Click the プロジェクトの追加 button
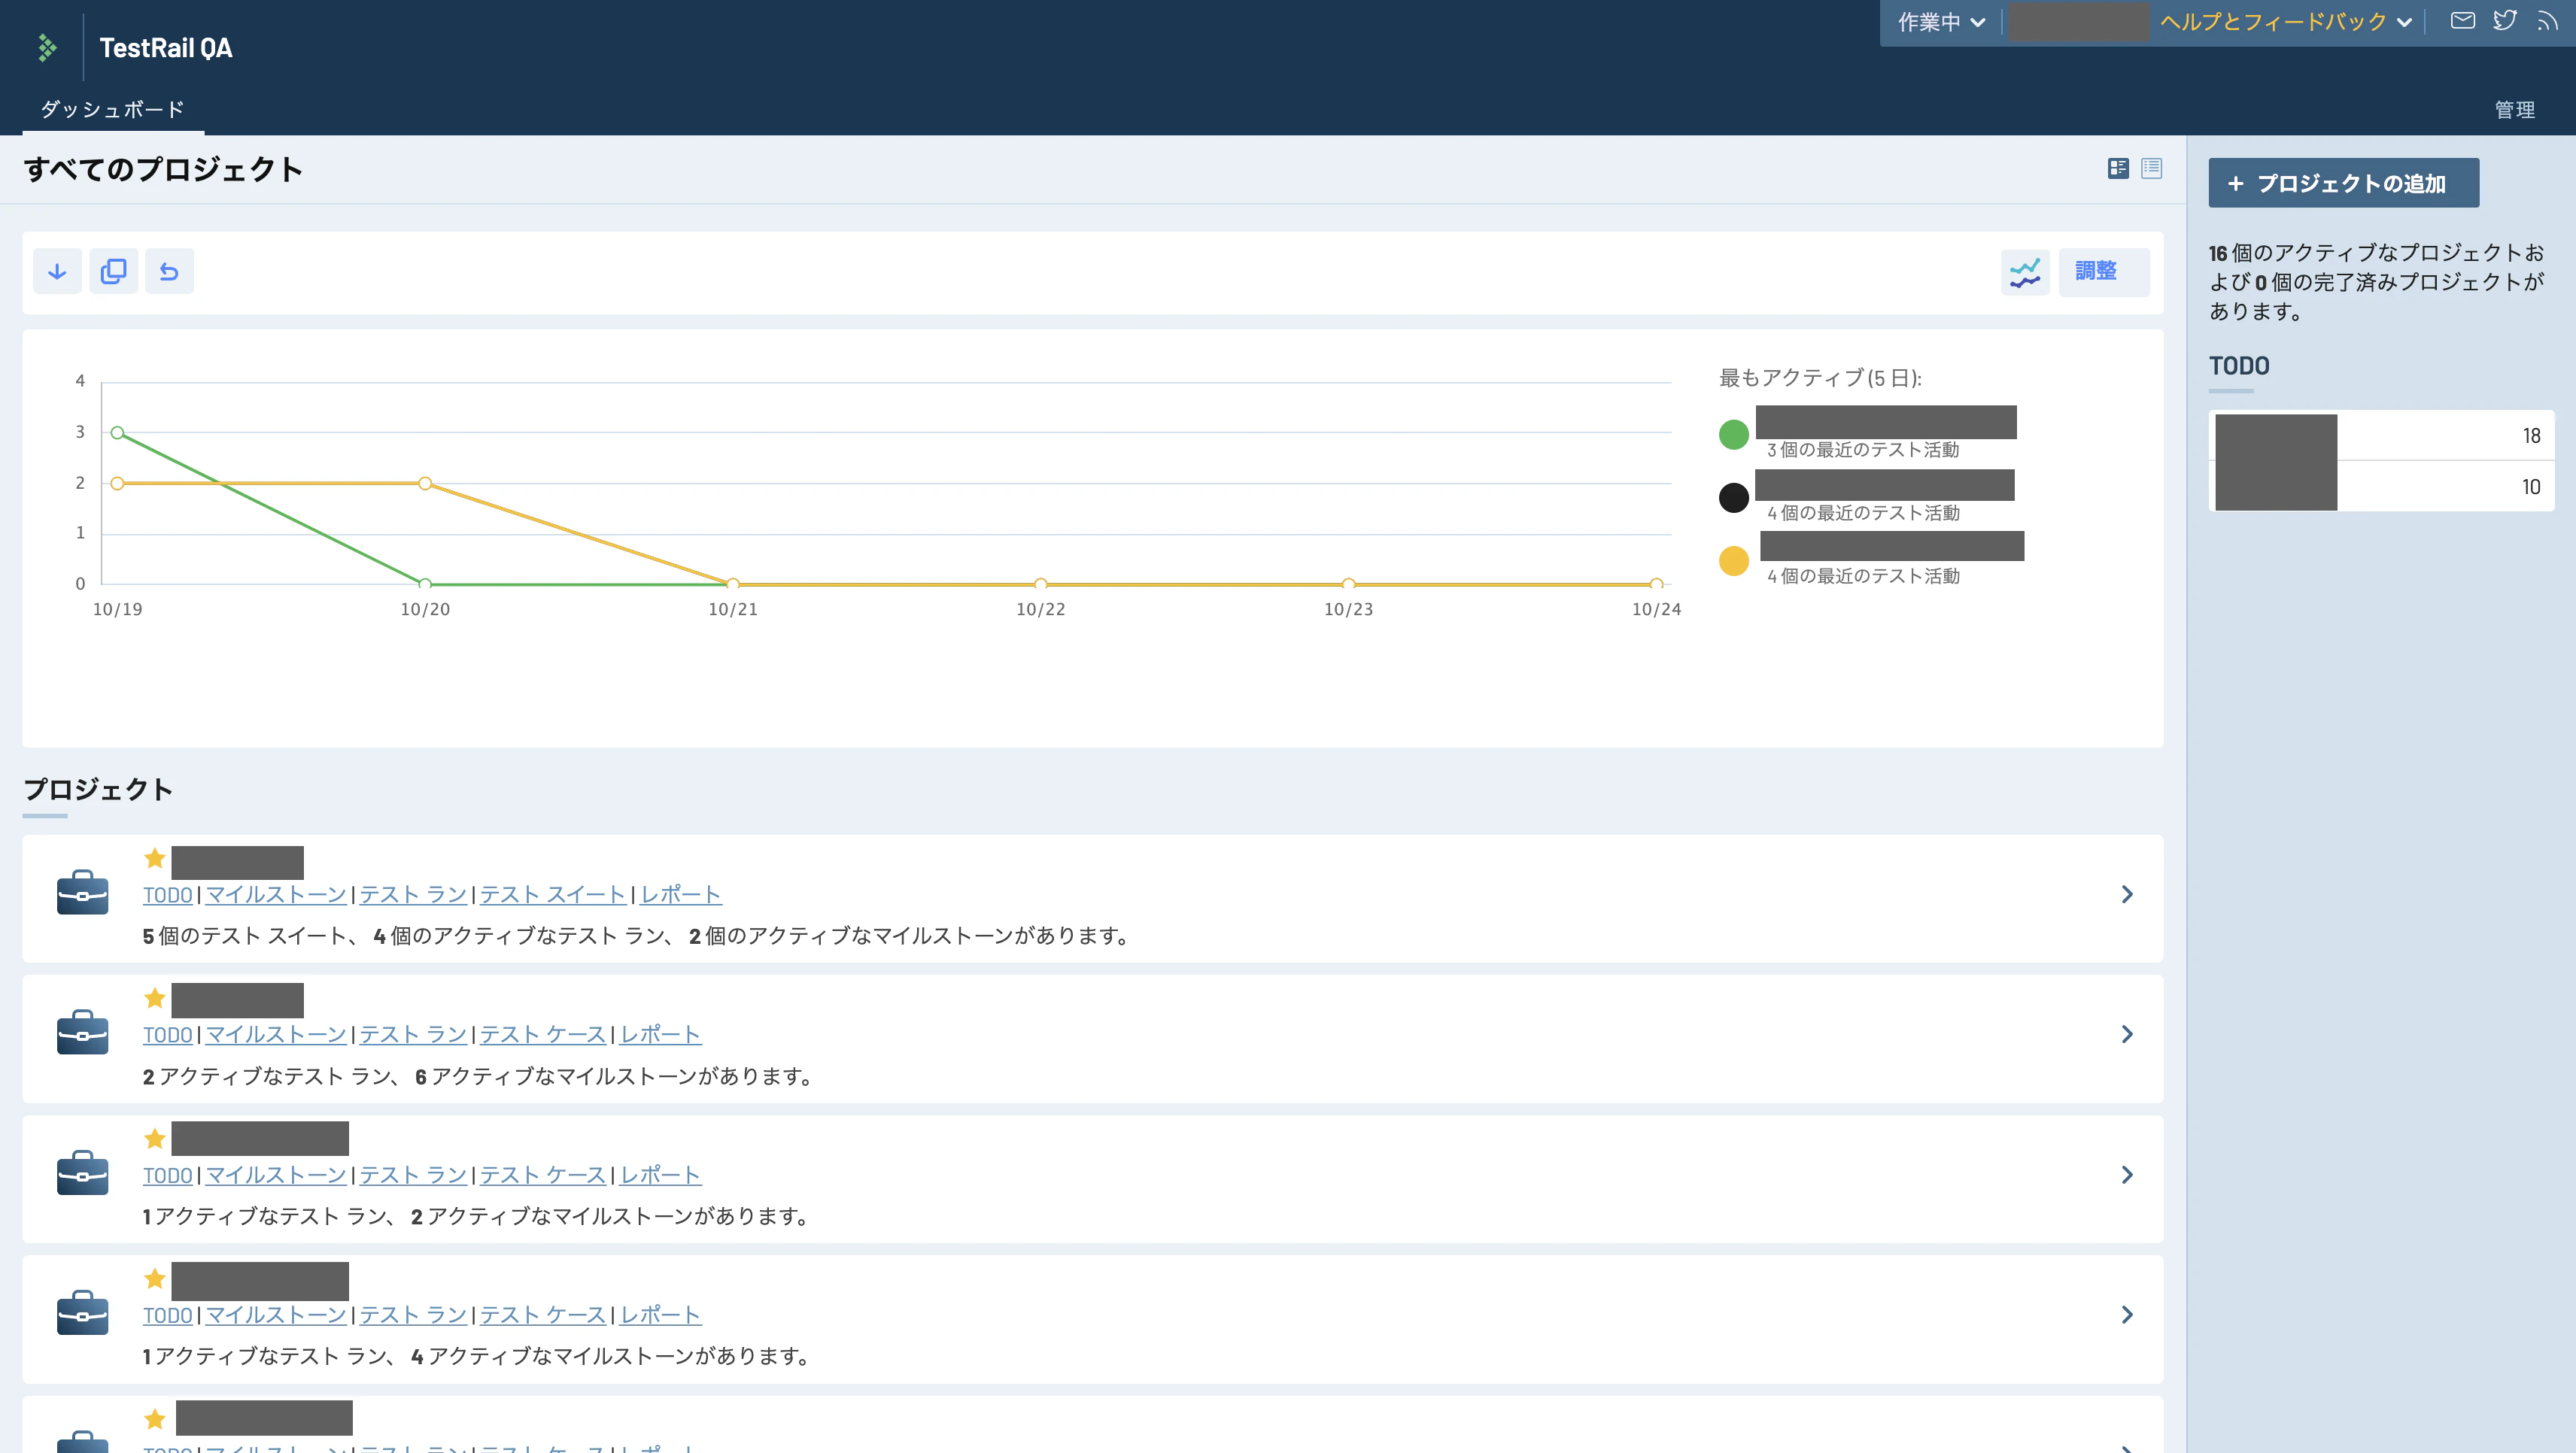This screenshot has height=1453, width=2576. point(2343,183)
